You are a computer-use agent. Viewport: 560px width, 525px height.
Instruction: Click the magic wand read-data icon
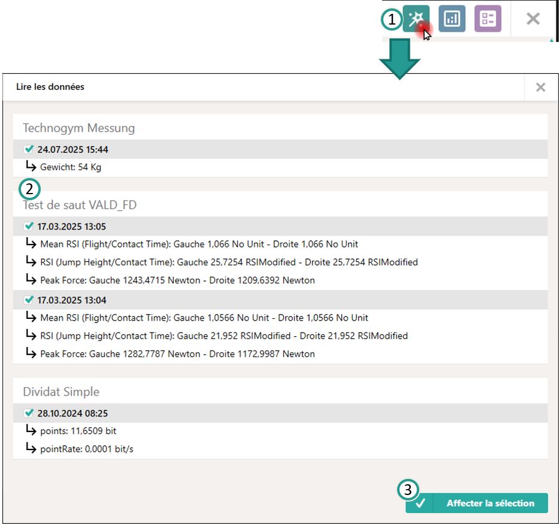point(416,19)
